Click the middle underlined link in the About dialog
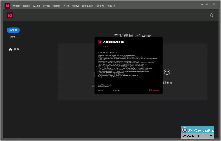Screen dimensions: 221x141 tap(116, 90)
